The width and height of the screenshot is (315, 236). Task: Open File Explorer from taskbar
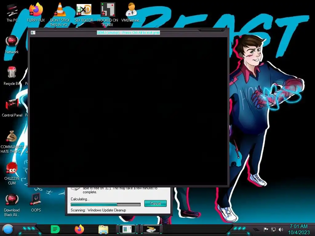coord(103,229)
